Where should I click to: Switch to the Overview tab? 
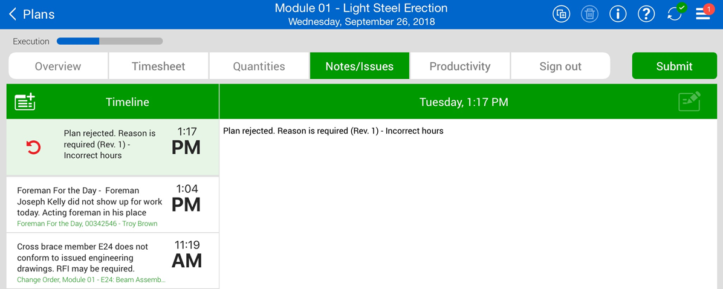click(x=58, y=67)
